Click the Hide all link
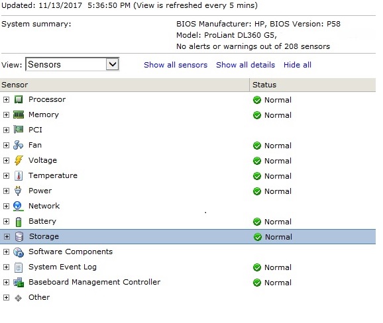The image size is (383, 323). [x=298, y=65]
